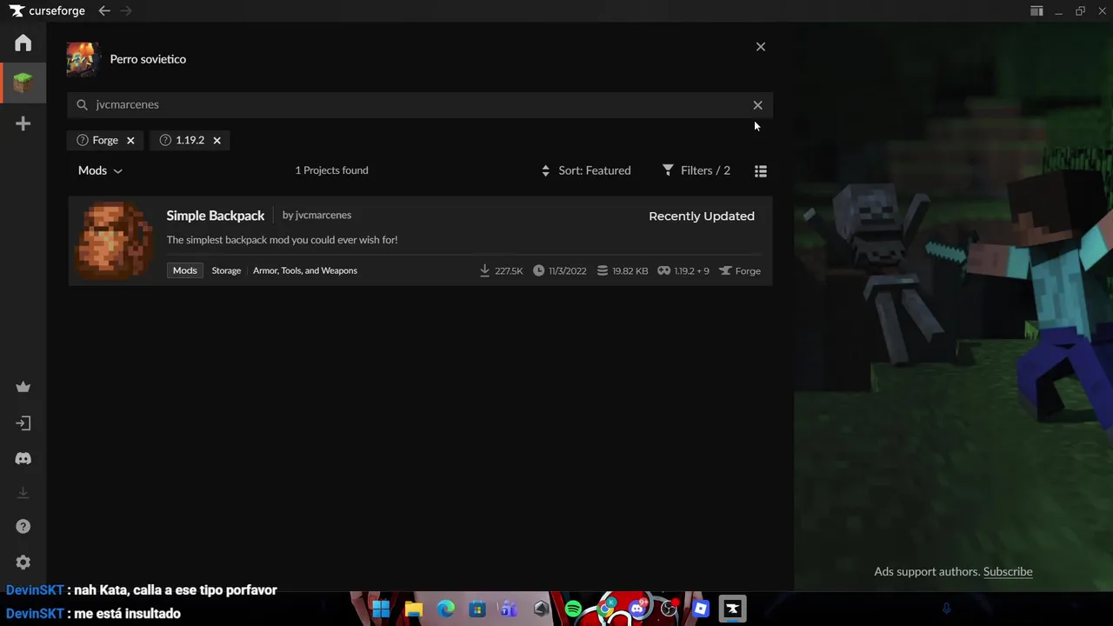Open the CurseForge home icon in sidebar

(23, 43)
